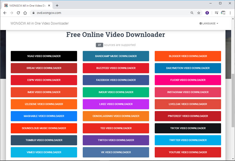Viewport: 235px width, 161px height.
Task: Open the Chrome three-dot menu
Action: point(230,13)
